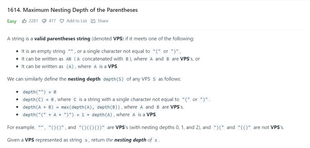This screenshot has height=148, width=310.
Task: Click the Share arrow icon
Action: pos(93,21)
